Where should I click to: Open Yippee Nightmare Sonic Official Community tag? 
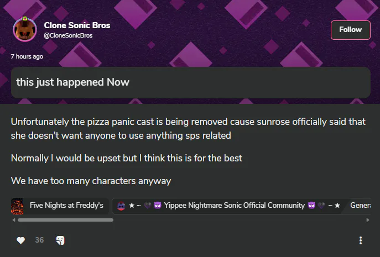(229, 206)
